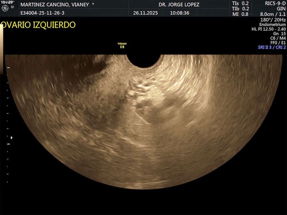Select the OVARIO IZQUIERDO annotation text

pos(38,25)
